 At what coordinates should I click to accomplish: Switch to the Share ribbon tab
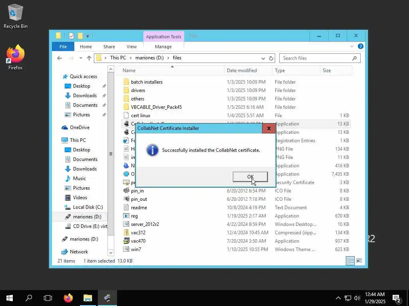(109, 47)
